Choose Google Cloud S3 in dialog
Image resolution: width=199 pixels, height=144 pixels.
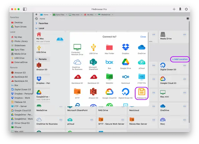tap(110, 94)
